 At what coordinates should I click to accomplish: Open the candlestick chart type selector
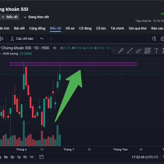click(2, 39)
